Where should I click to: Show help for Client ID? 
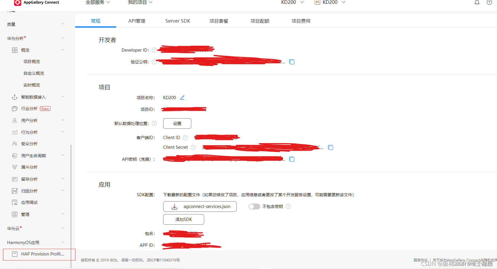185,138
